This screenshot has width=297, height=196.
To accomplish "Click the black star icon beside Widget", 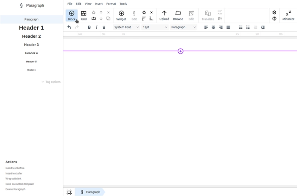I will 144,12.
